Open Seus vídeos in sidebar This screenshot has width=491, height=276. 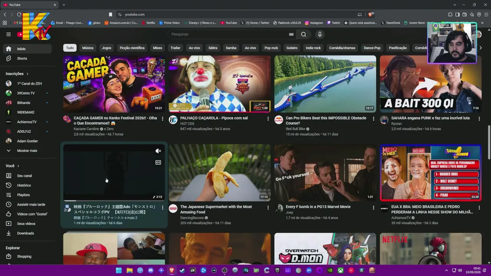27,223
